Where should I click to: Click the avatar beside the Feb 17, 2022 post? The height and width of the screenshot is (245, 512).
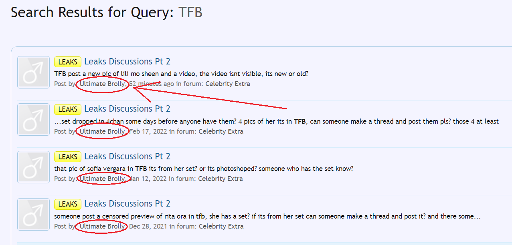point(33,119)
